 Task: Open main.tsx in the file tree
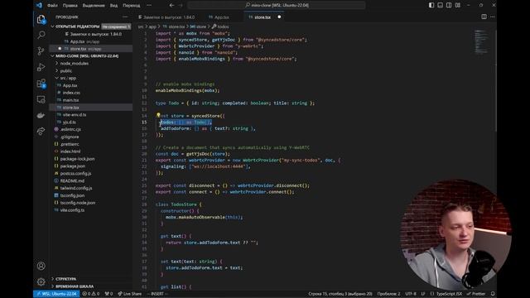[x=70, y=100]
